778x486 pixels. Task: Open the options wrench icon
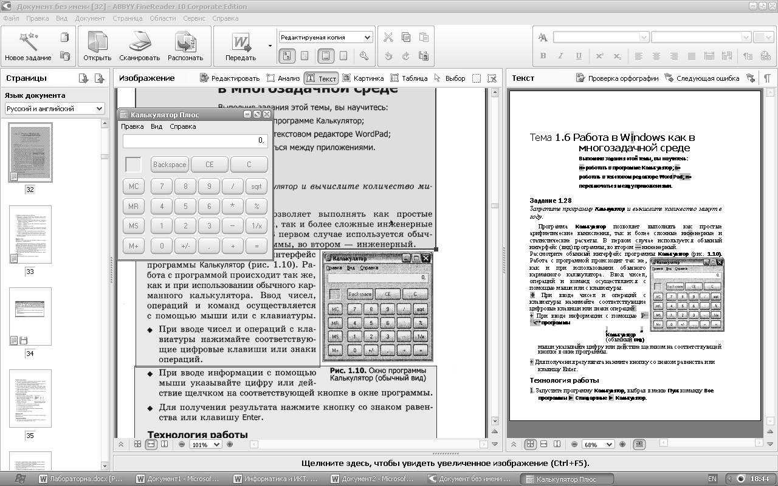(364, 56)
